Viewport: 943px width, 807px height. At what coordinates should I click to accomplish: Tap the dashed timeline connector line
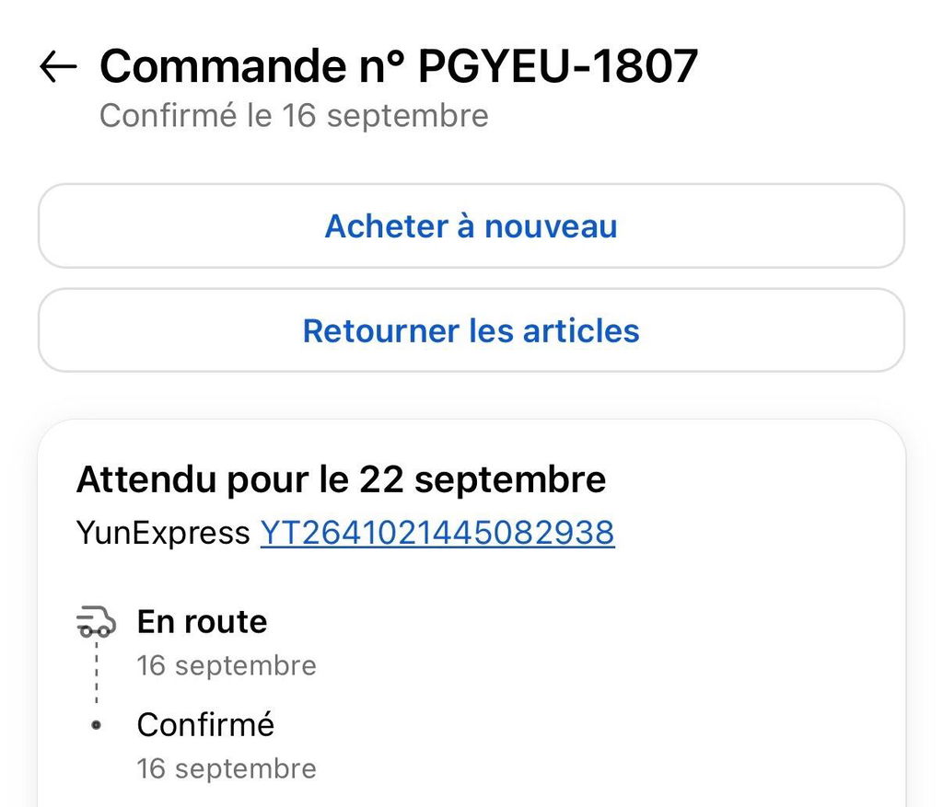96,673
